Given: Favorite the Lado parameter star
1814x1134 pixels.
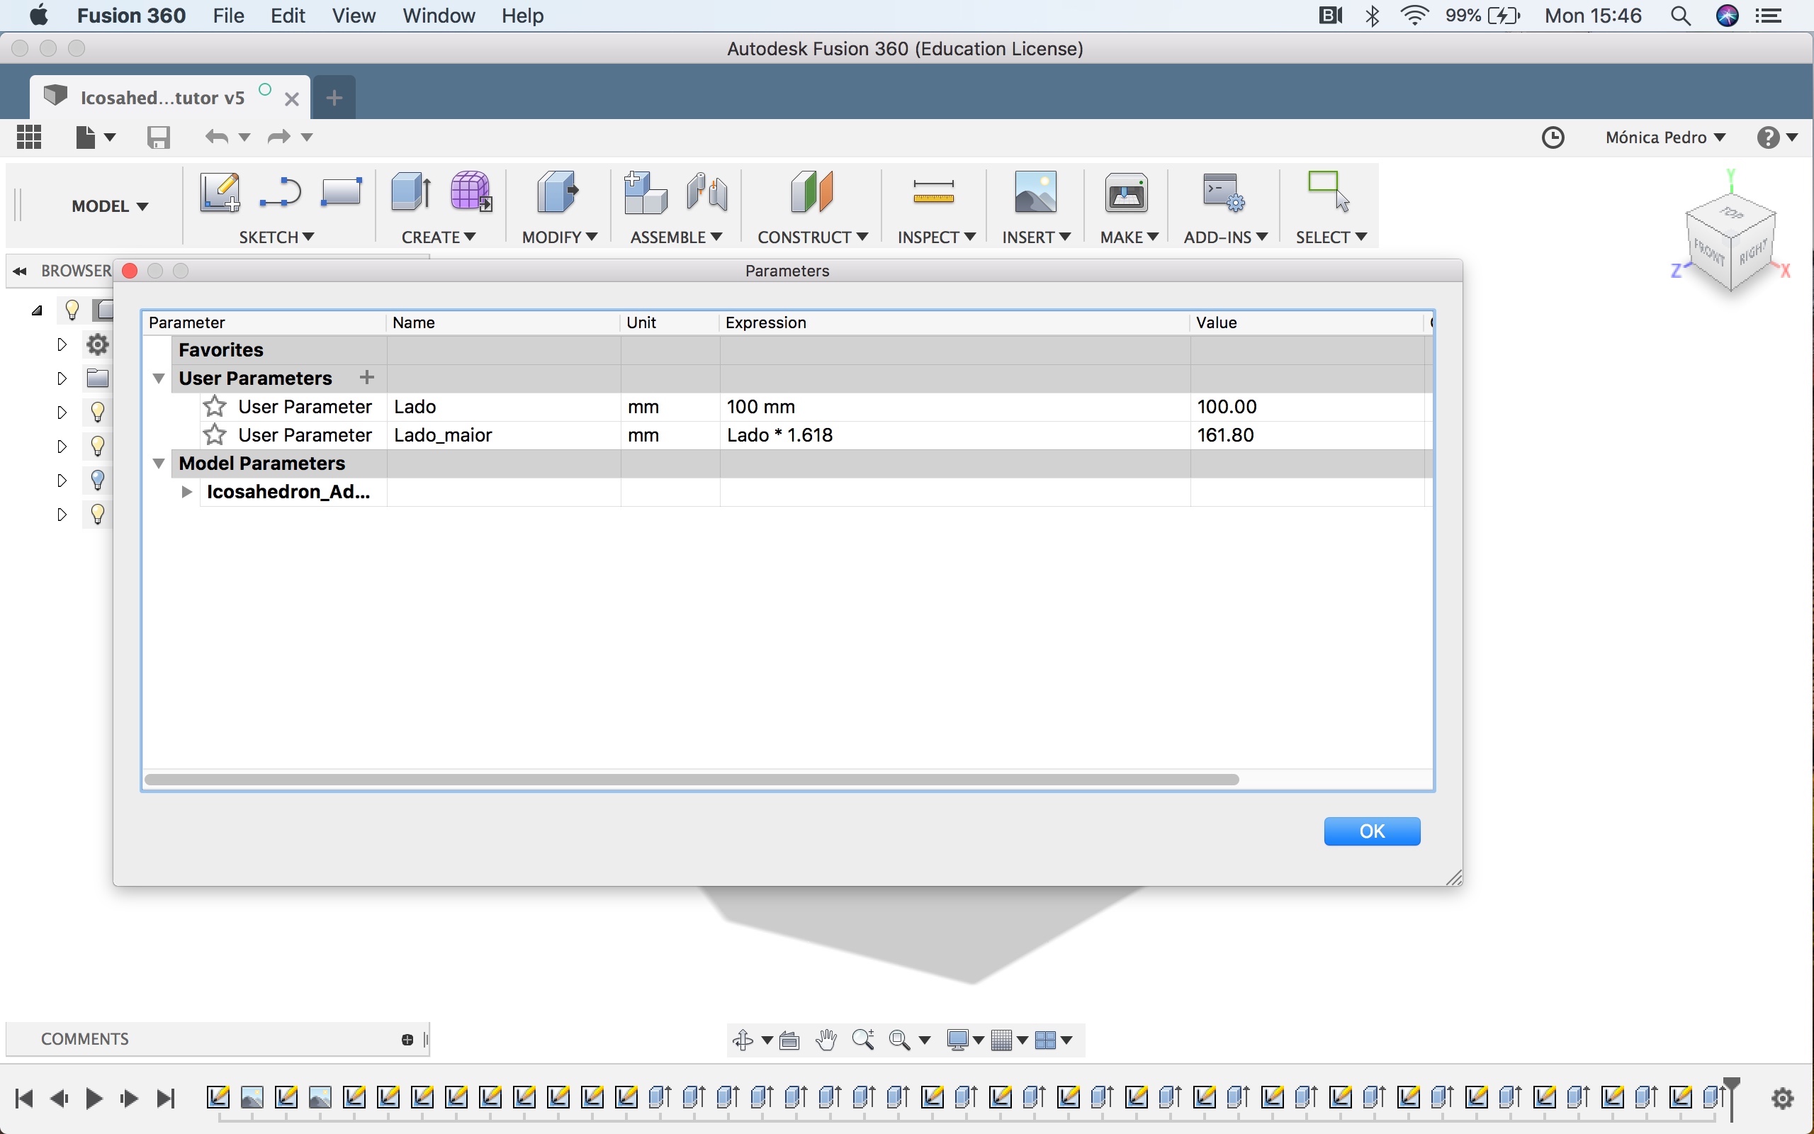Looking at the screenshot, I should (x=215, y=405).
